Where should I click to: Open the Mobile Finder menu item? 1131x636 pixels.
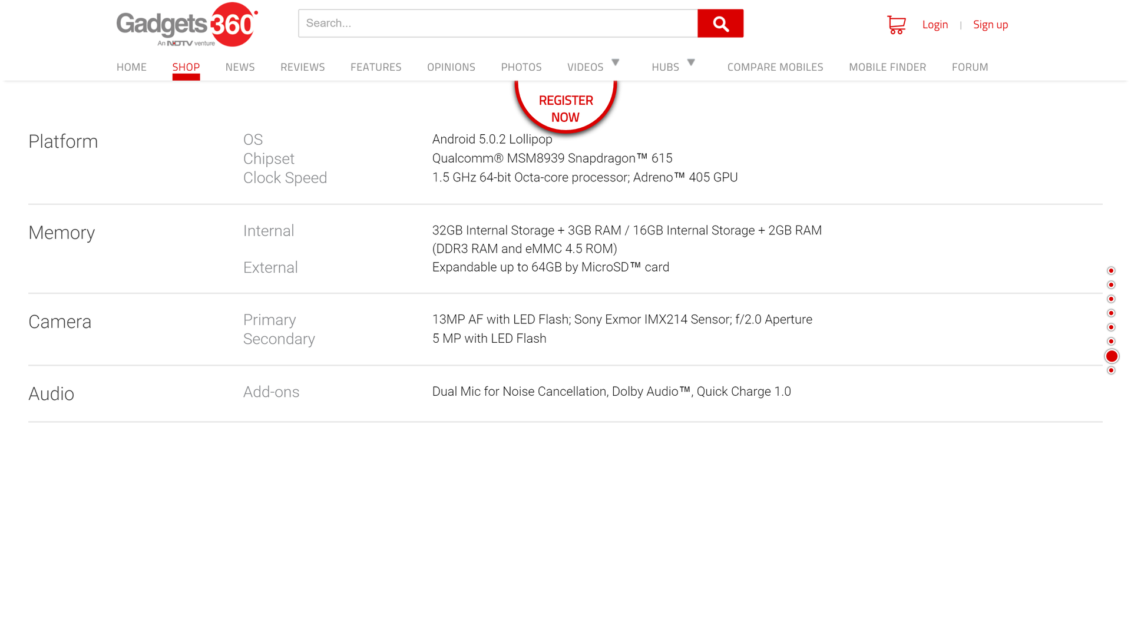(887, 67)
